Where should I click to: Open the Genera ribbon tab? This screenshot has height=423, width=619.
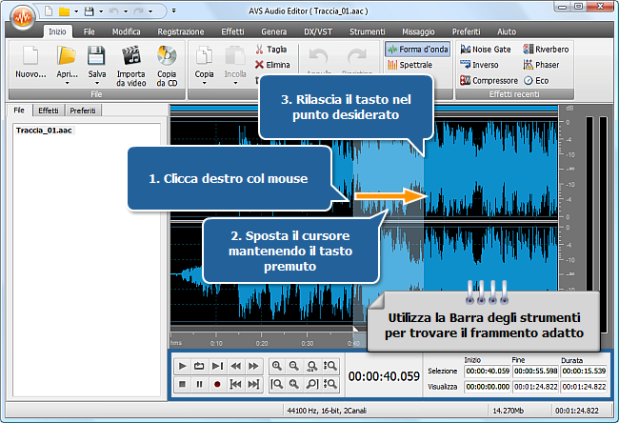click(274, 31)
